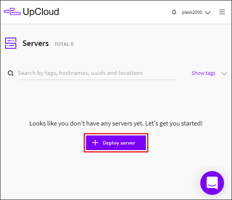This screenshot has height=200, width=232.
Task: Click the Servers page icon
Action: 11,43
